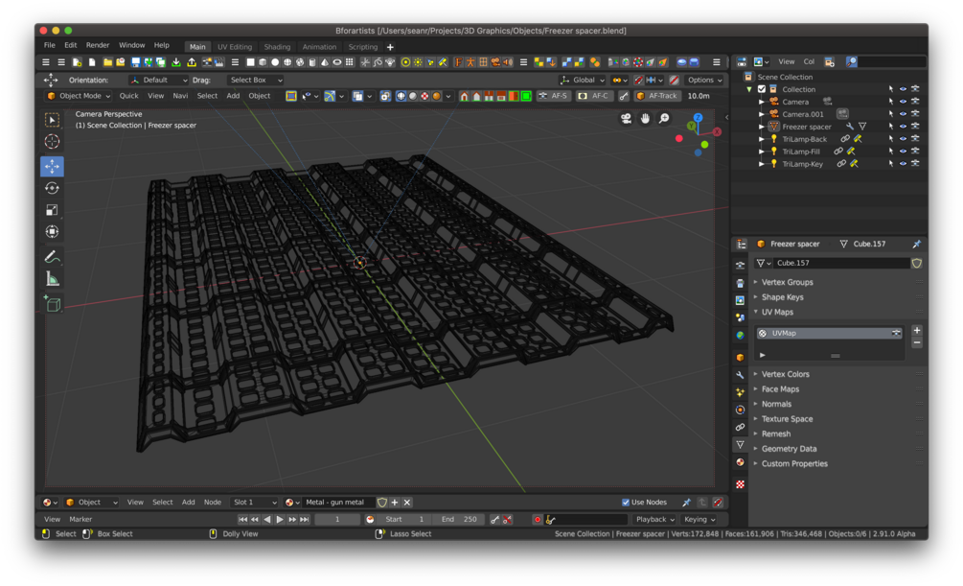Choose the Measure ruler tool

coord(52,279)
